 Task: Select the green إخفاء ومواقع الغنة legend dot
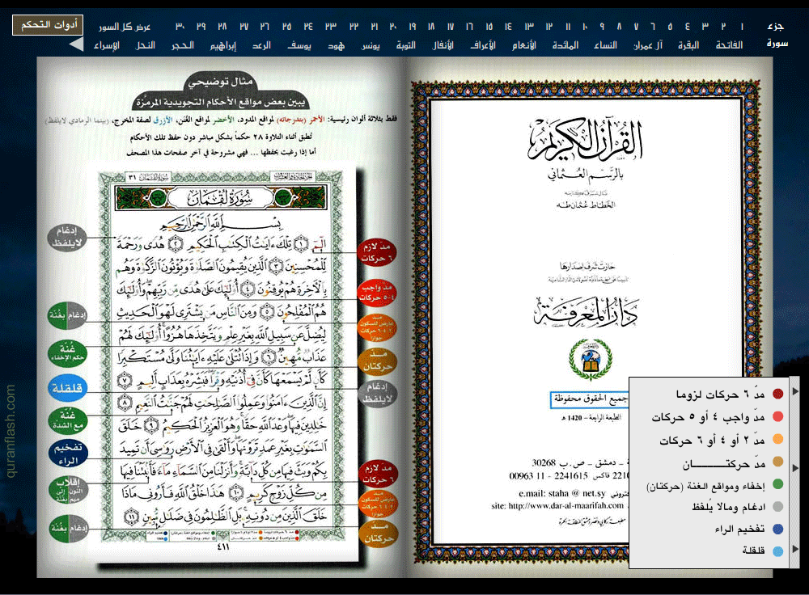coord(777,485)
